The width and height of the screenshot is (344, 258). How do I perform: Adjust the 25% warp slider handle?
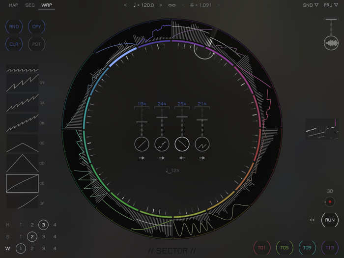click(182, 117)
